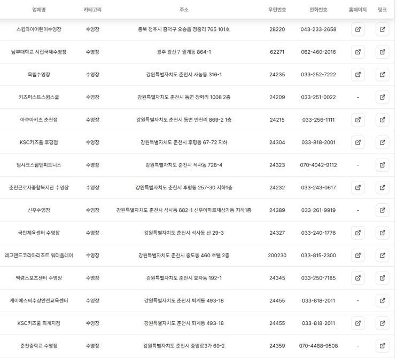Select the business name 남부대학교 시립국제수영장

coord(38,52)
